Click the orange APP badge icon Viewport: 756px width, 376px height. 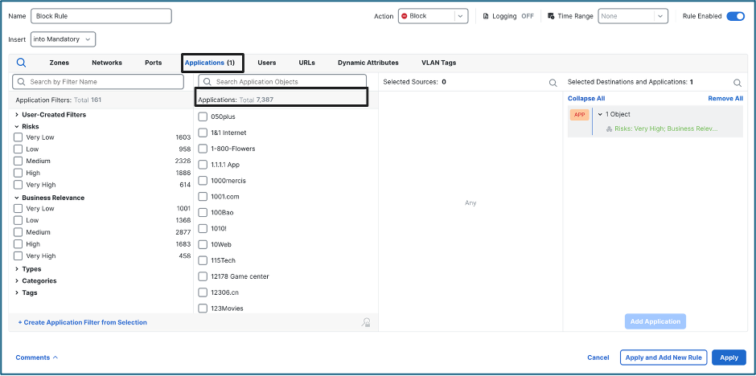tap(579, 115)
